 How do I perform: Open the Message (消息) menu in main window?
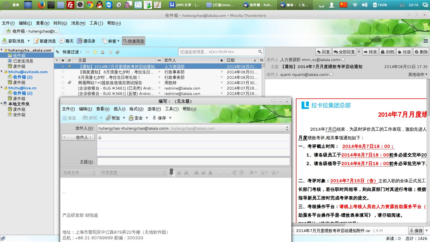click(78, 23)
